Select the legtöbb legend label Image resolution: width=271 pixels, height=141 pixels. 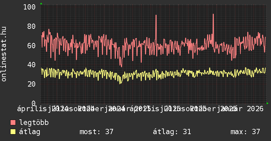[34, 123]
